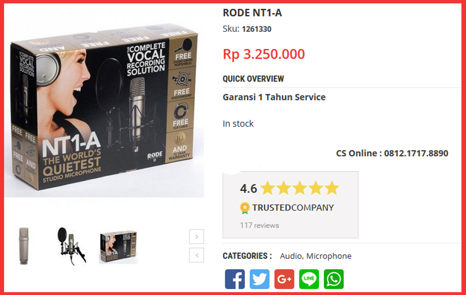The width and height of the screenshot is (466, 295).
Task: Share via Google Plus icon
Action: pos(284,279)
